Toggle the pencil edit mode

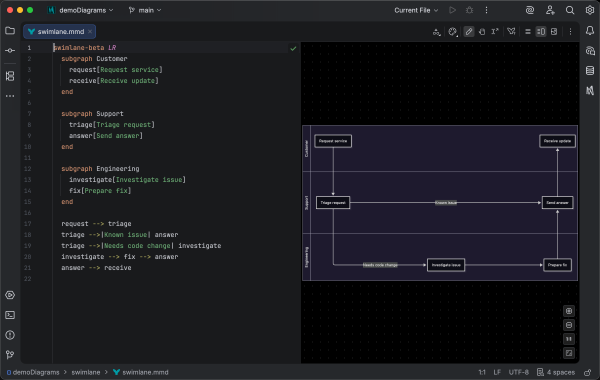[x=469, y=31]
